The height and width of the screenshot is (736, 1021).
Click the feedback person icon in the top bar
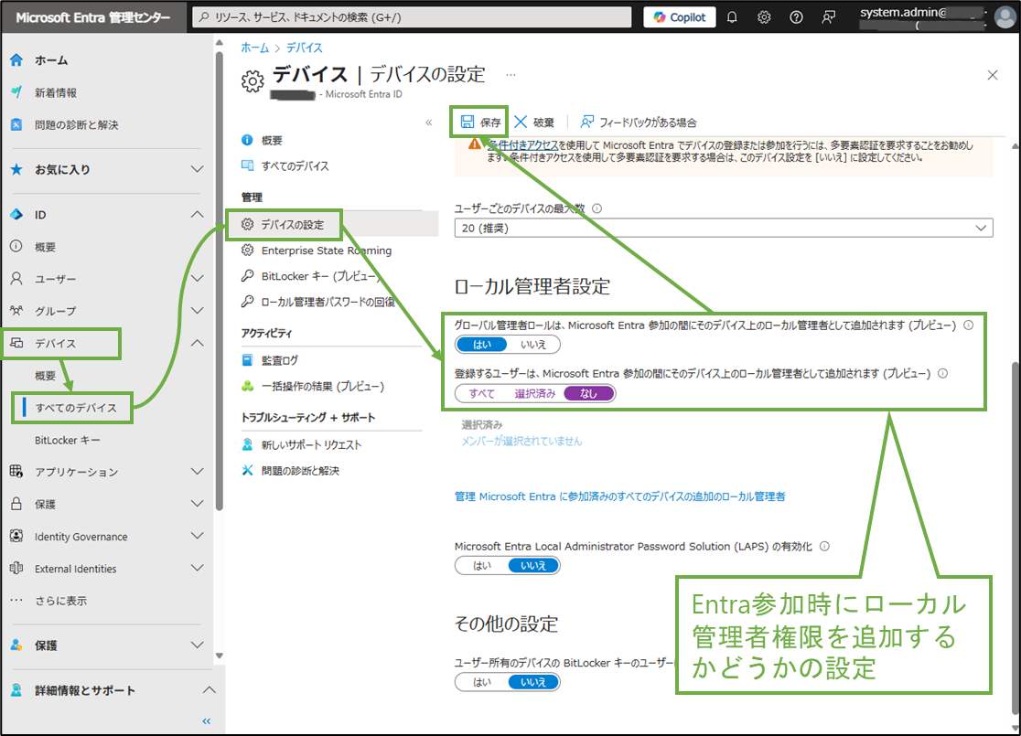pyautogui.click(x=828, y=17)
